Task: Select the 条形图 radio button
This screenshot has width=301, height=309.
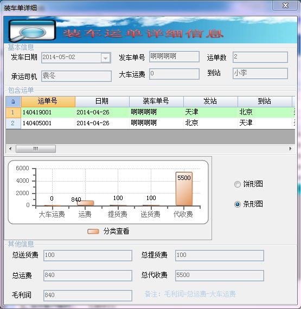Action: tap(238, 204)
